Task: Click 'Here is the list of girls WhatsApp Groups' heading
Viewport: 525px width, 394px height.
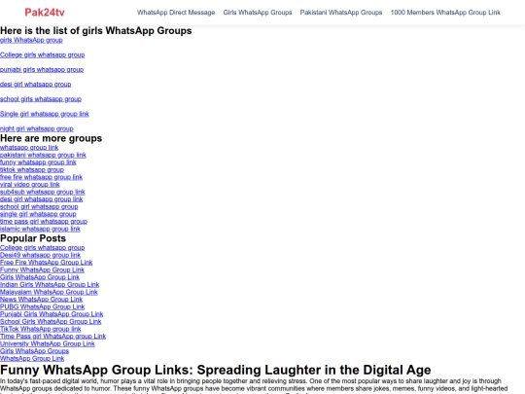Action: click(95, 30)
